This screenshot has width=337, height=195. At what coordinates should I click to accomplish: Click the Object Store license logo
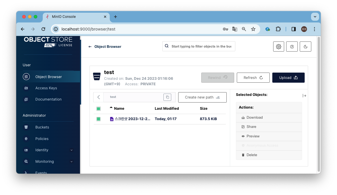tap(48, 42)
